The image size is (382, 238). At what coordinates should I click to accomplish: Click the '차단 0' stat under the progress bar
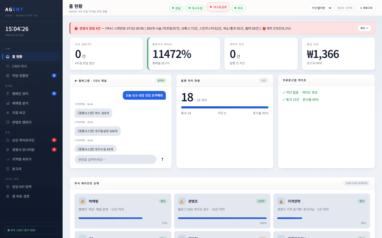tap(222, 113)
